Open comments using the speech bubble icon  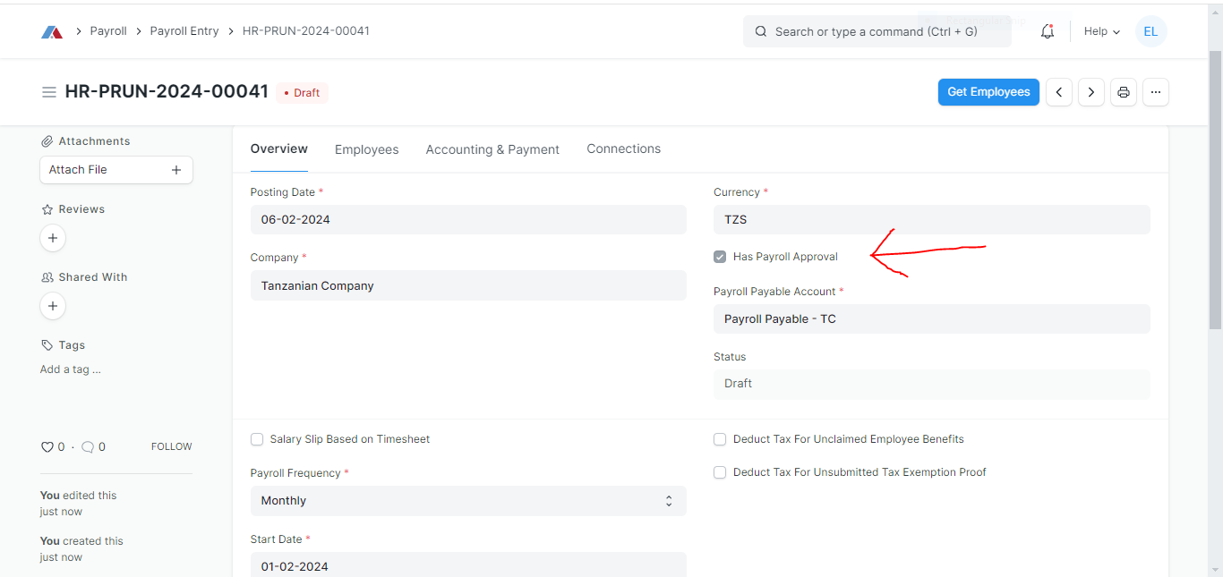(x=86, y=446)
